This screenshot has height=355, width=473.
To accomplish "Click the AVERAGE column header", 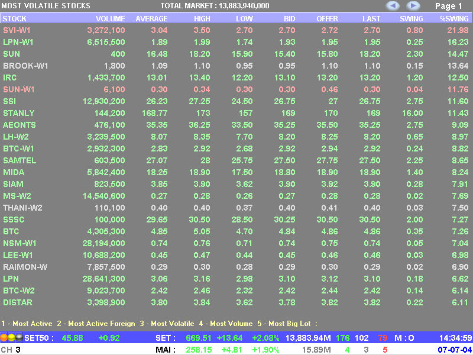I will 151,19.
